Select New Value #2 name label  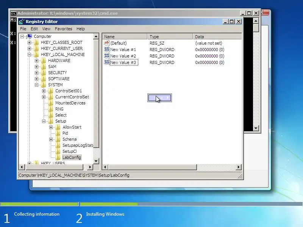click(x=123, y=56)
